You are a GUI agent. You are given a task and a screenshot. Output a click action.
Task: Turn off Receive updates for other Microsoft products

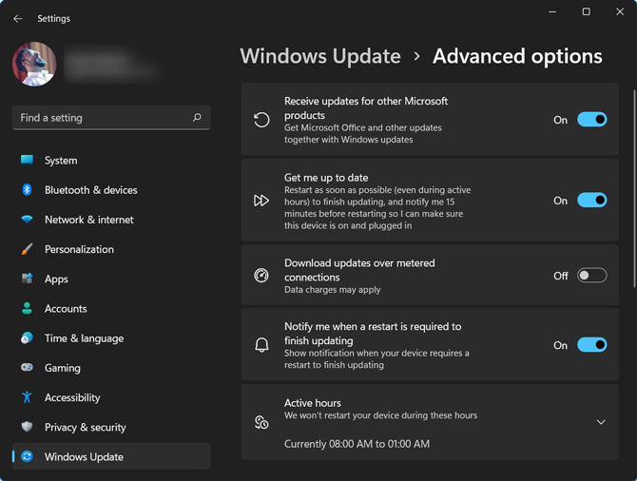tap(592, 120)
